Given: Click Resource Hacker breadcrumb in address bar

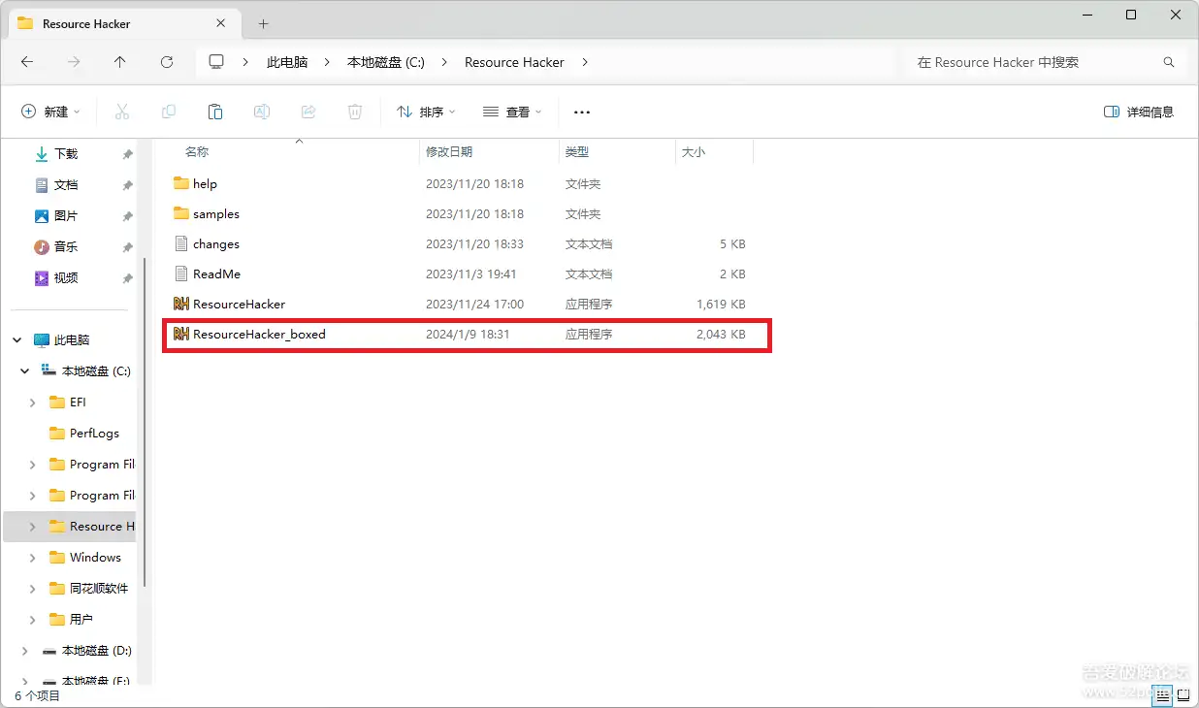Looking at the screenshot, I should pyautogui.click(x=514, y=62).
